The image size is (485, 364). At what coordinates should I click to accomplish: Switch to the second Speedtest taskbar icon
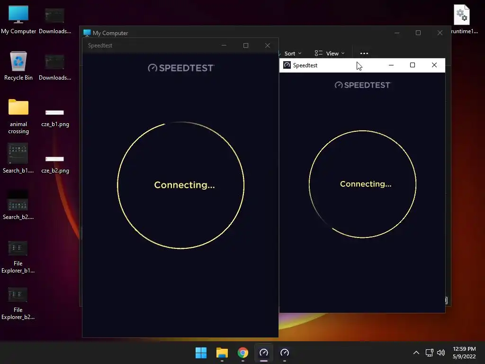(285, 353)
